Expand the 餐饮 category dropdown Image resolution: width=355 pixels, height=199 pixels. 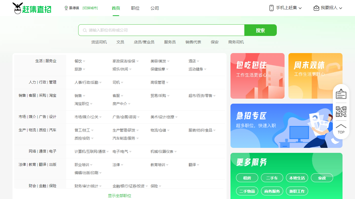84,61
